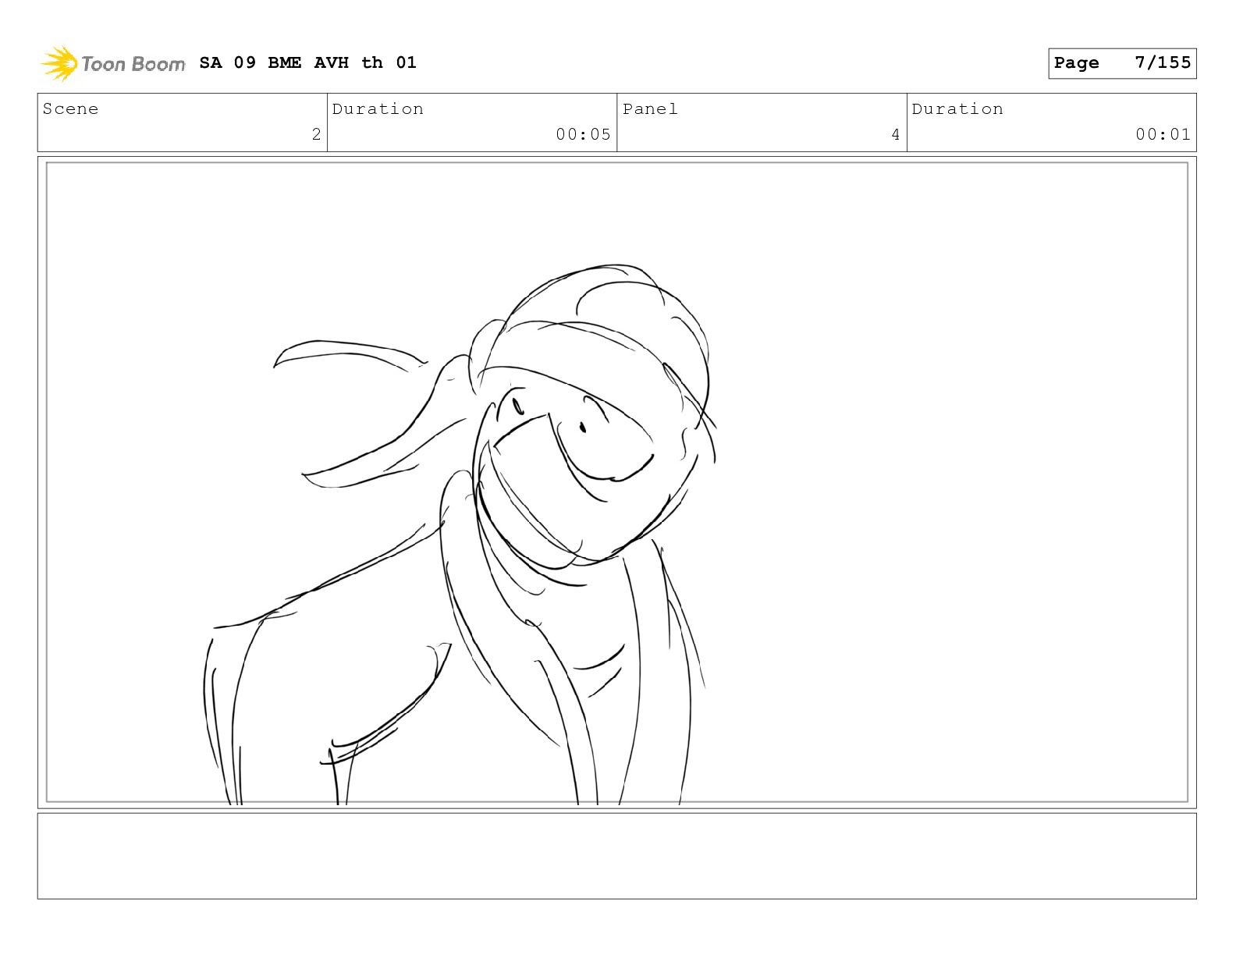Select the panel duration '00:01'

click(1163, 134)
